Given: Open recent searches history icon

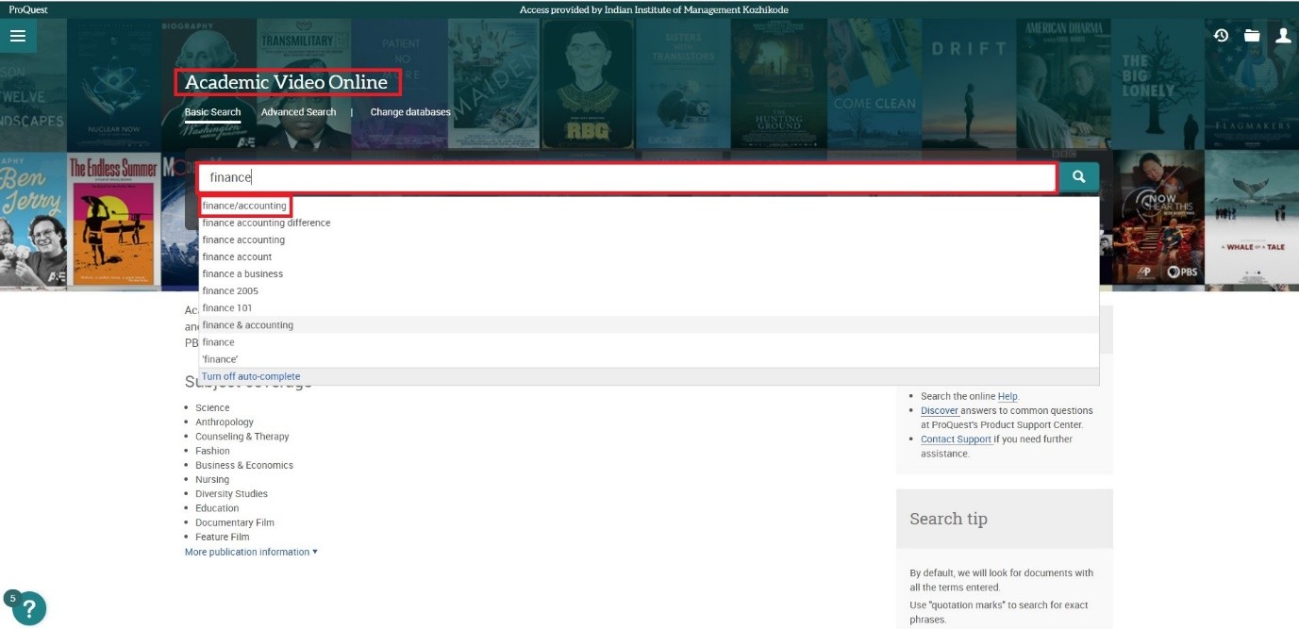Looking at the screenshot, I should (x=1221, y=36).
